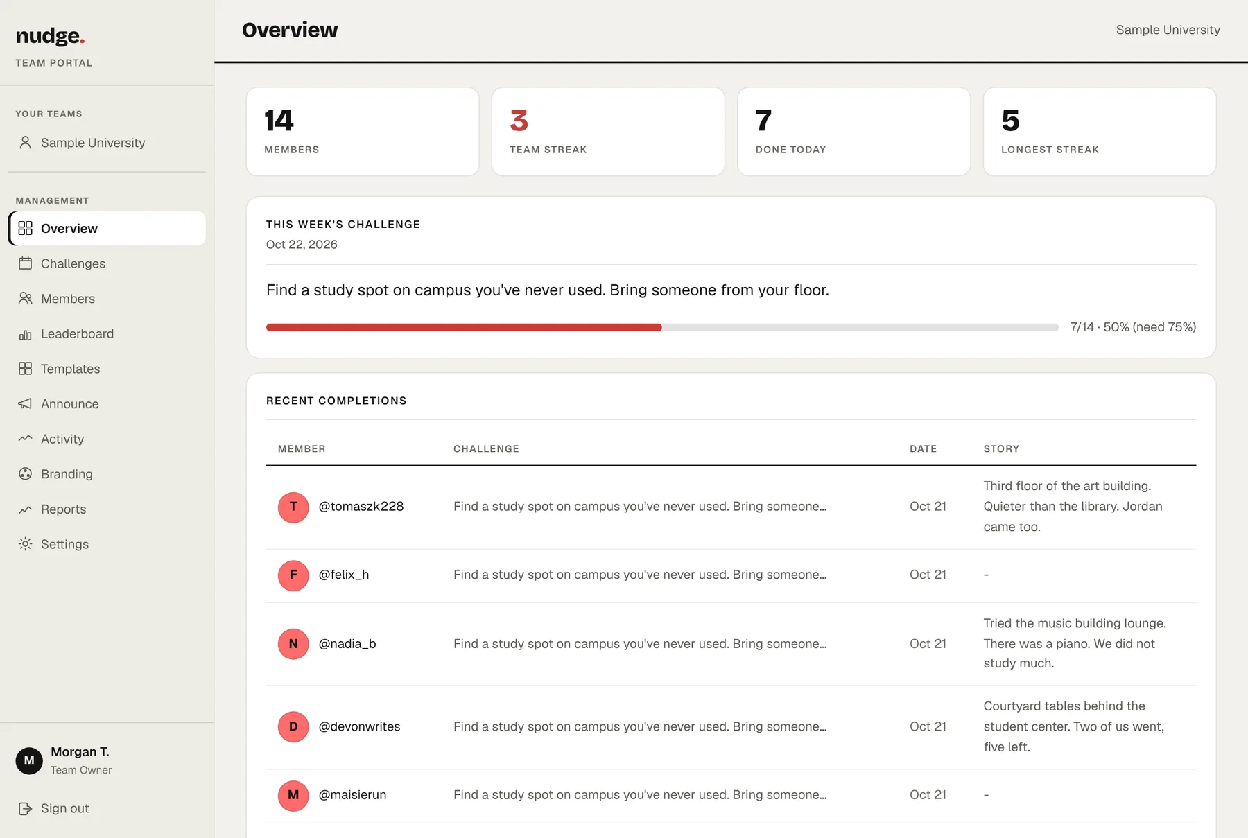Click the Challenges calendar icon
This screenshot has height=838, width=1248.
(x=26, y=263)
